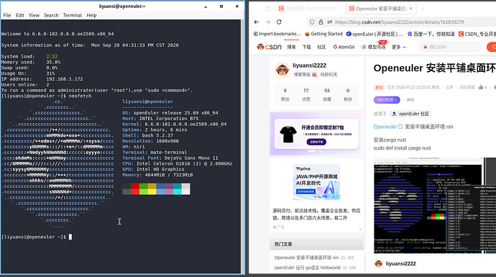Click the T-shirt membership ad banner

pos(316,134)
